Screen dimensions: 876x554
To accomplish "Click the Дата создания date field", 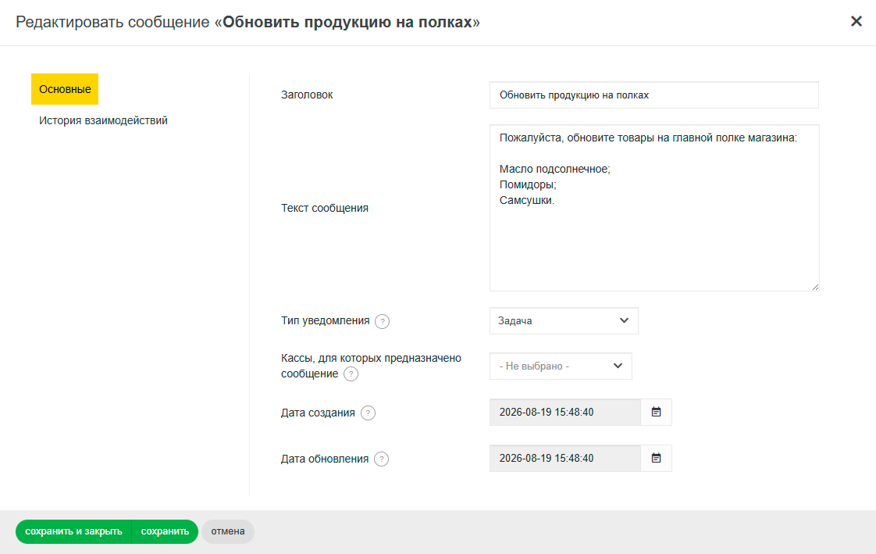I will (x=564, y=412).
